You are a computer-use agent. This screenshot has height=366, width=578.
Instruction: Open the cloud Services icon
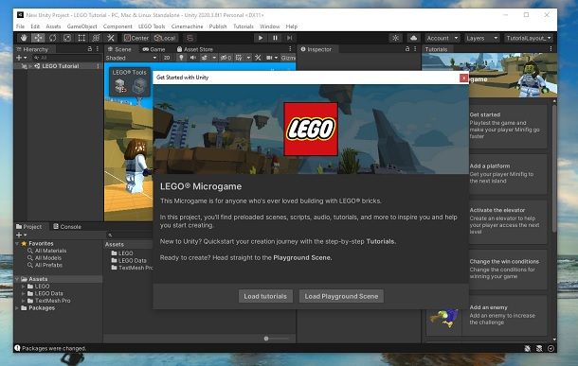click(413, 38)
